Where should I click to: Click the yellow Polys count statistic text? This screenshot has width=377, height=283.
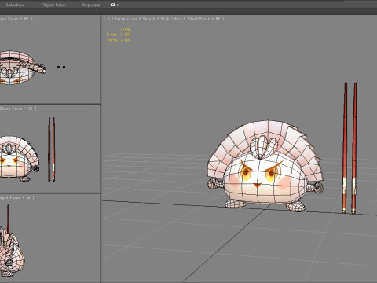click(x=119, y=35)
